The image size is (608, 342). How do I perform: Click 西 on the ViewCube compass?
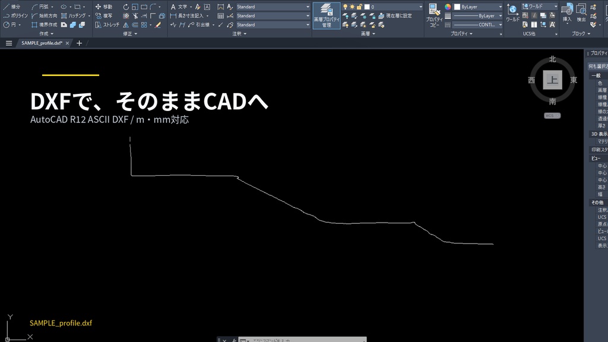point(531,80)
